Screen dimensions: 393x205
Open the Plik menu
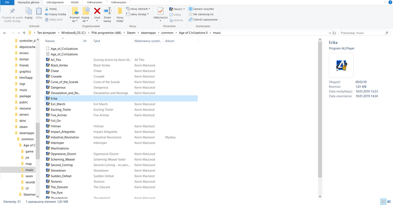tap(7, 2)
